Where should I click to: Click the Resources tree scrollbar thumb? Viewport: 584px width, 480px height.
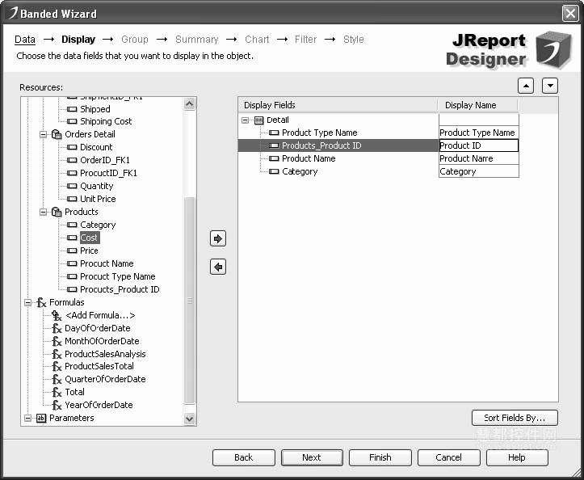coord(190,301)
